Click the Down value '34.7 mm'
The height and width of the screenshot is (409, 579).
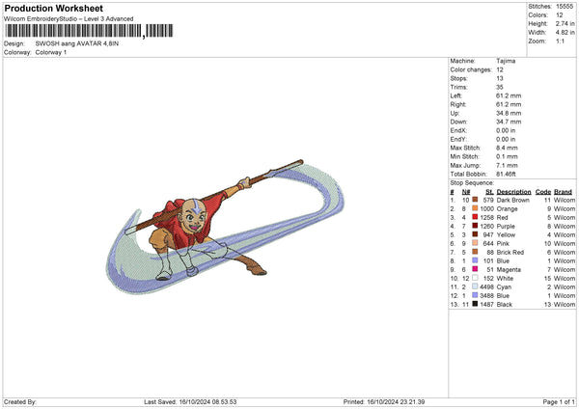(509, 122)
